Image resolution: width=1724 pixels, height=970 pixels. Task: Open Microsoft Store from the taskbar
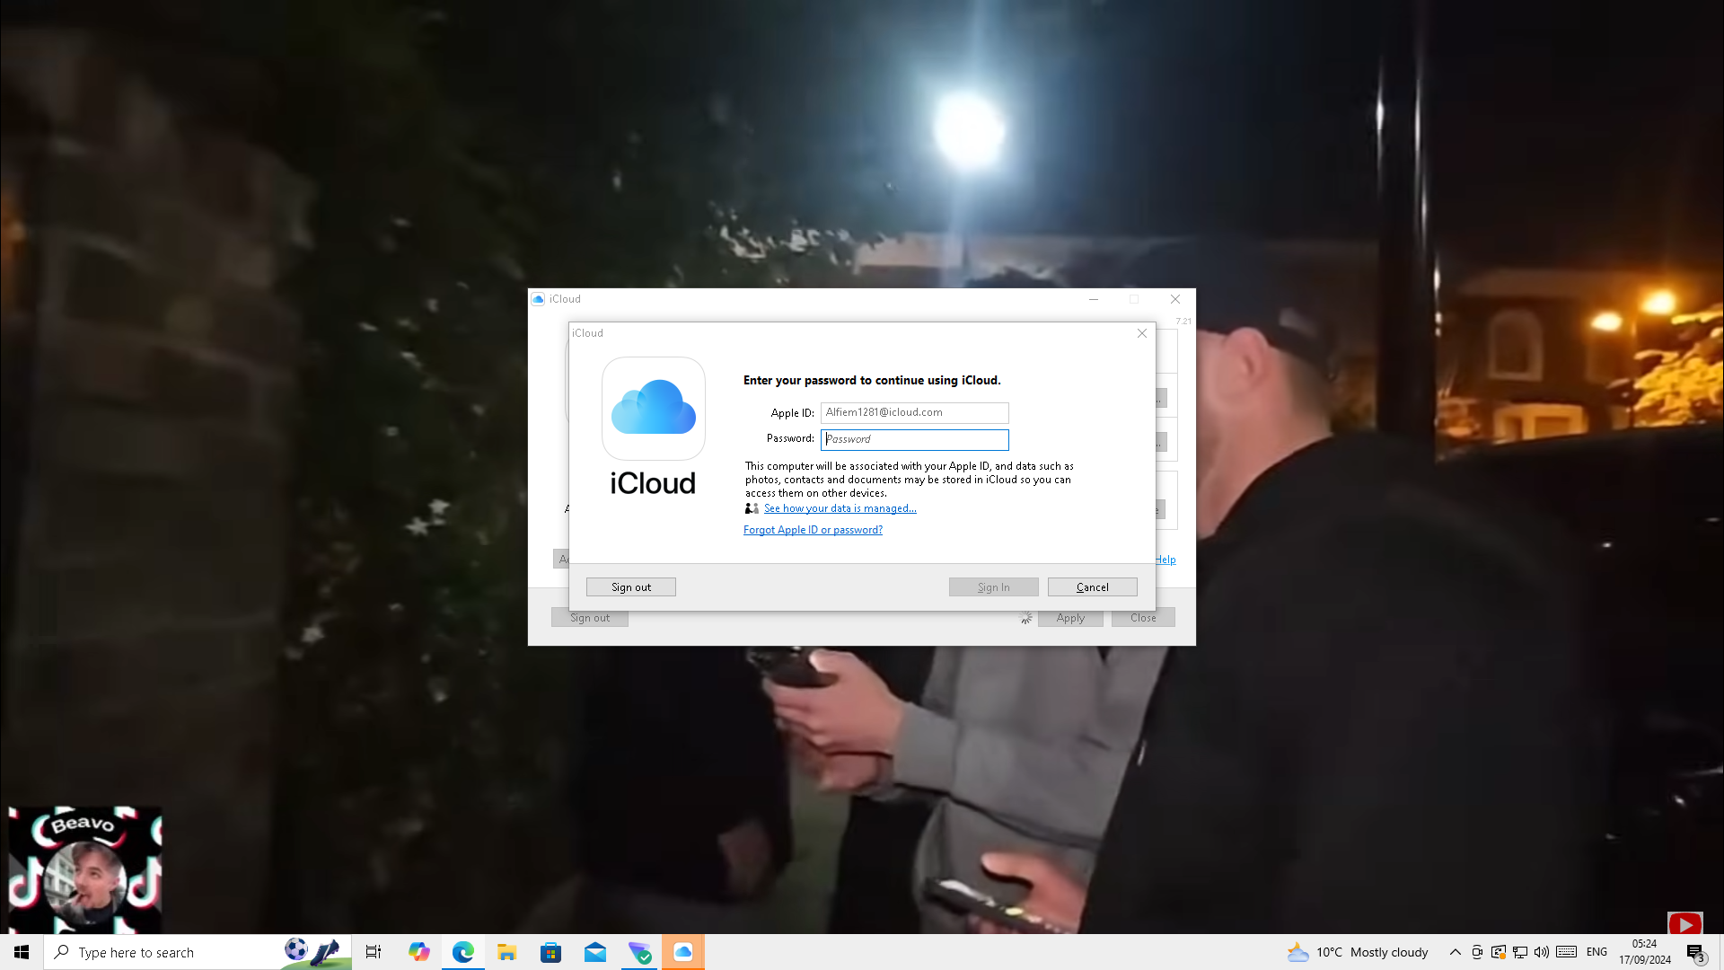(x=550, y=952)
